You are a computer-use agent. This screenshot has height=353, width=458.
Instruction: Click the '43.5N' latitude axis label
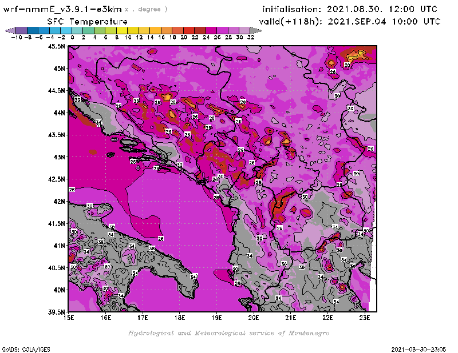point(56,135)
